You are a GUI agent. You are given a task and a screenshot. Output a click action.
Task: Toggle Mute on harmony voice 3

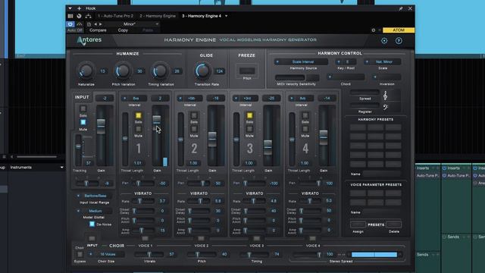pyautogui.click(x=249, y=129)
